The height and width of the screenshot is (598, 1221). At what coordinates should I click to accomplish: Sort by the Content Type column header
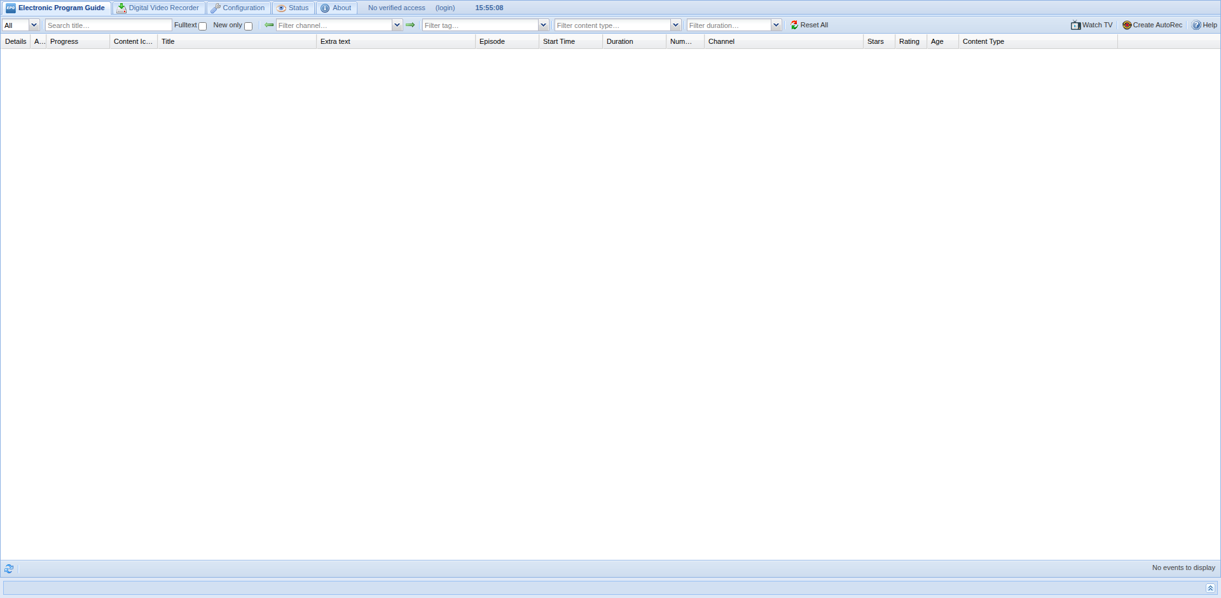click(1038, 41)
